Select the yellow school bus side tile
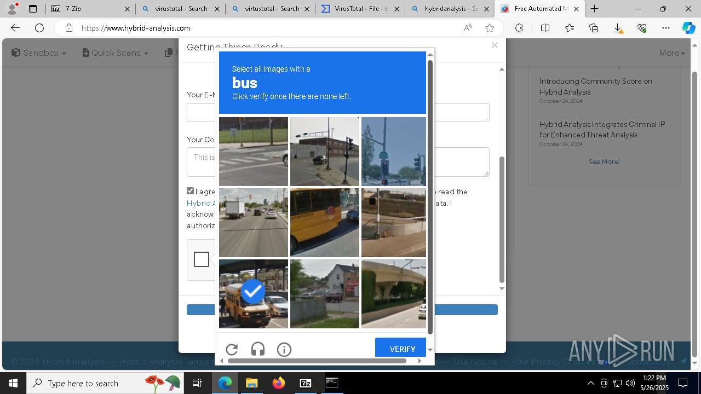The image size is (701, 394). tap(325, 223)
